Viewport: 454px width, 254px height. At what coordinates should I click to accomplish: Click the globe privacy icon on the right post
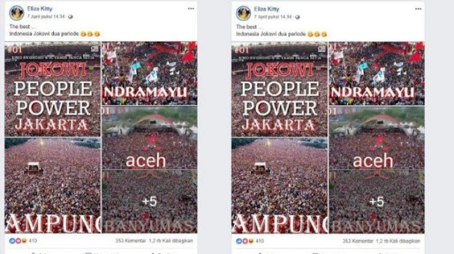tap(297, 17)
